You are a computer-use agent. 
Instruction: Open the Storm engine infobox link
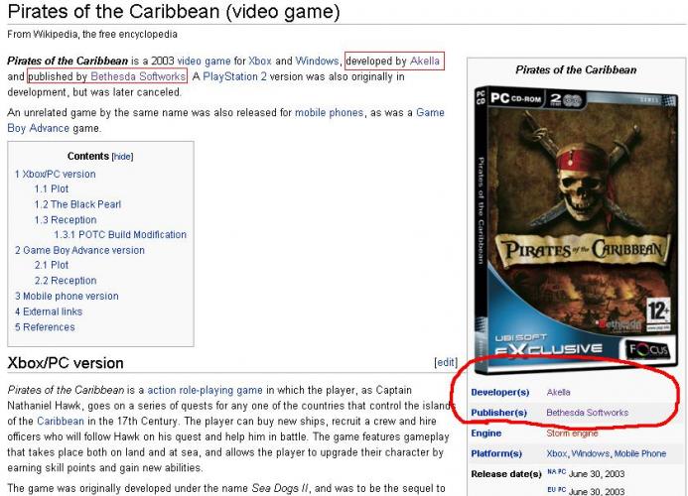[x=572, y=434]
